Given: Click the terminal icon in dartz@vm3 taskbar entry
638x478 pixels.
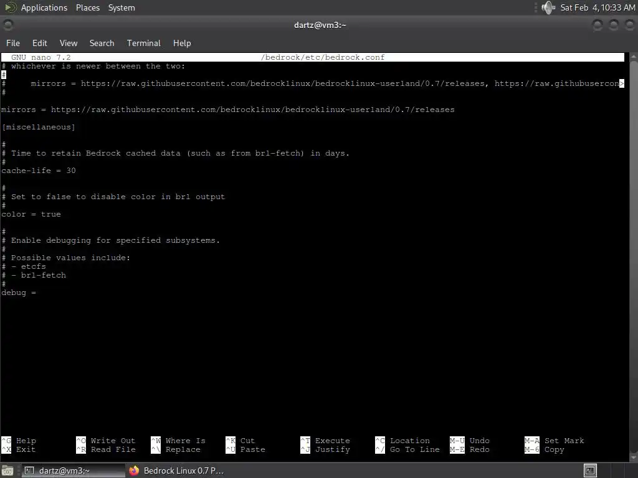Looking at the screenshot, I should (x=29, y=471).
